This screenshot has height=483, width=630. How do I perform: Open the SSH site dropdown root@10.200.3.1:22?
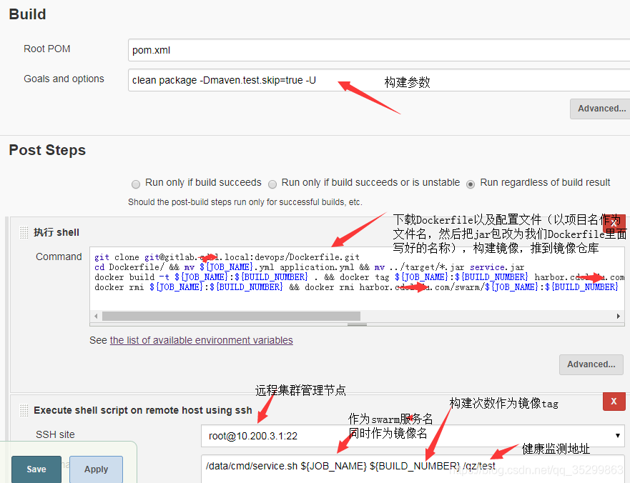click(413, 436)
